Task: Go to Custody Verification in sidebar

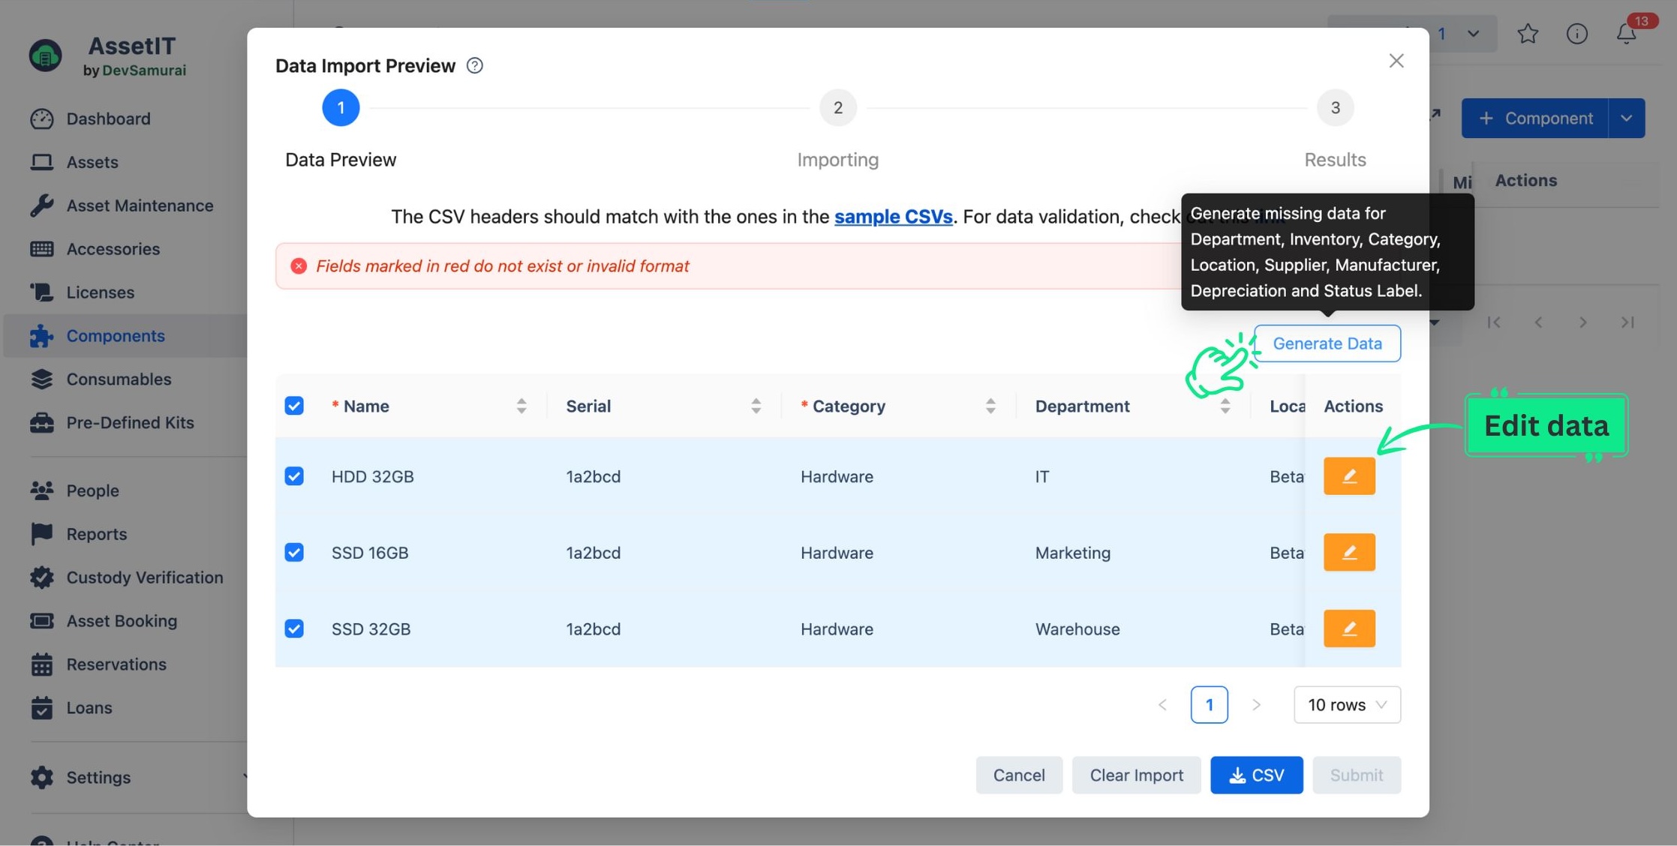Action: pyautogui.click(x=144, y=577)
